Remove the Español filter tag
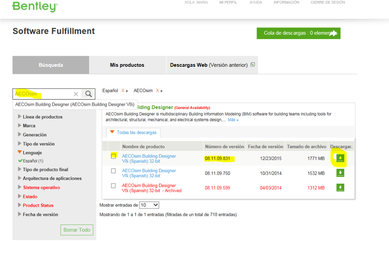Screen dimensions: 389x259 (x=123, y=91)
